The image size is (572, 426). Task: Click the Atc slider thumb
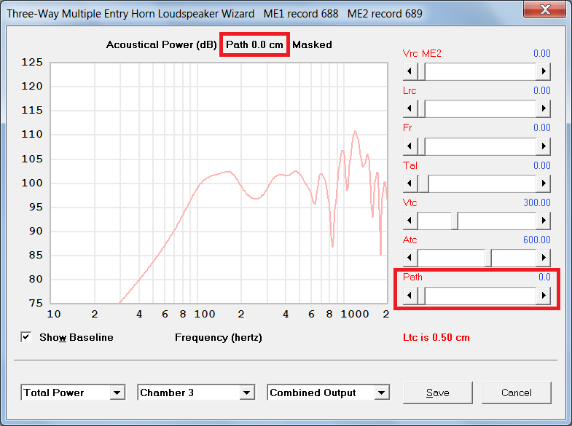[x=488, y=258]
